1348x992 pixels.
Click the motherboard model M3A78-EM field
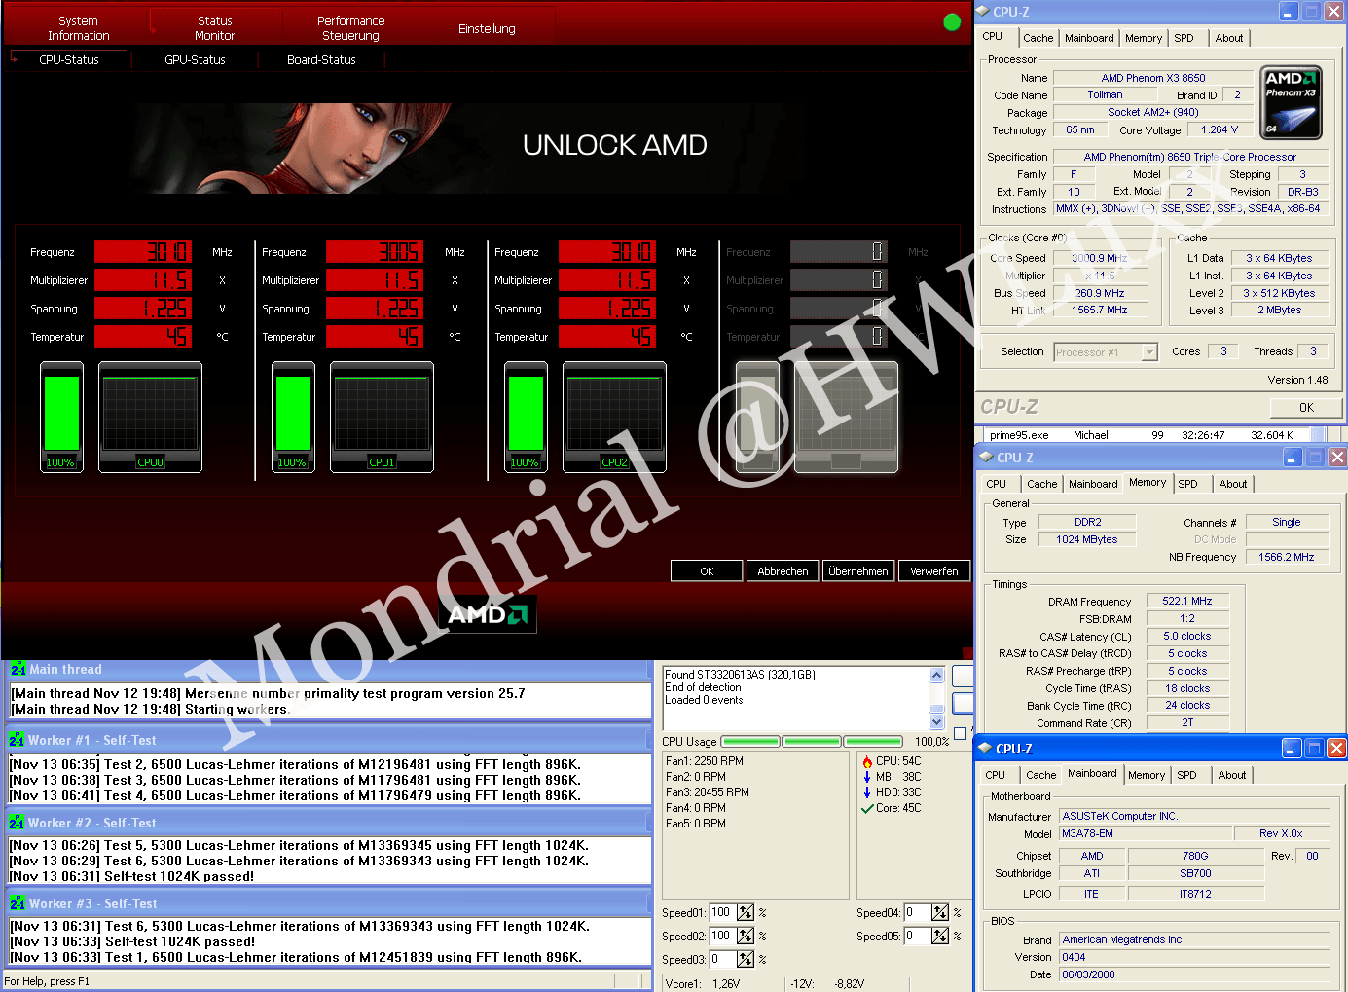pos(1145,833)
